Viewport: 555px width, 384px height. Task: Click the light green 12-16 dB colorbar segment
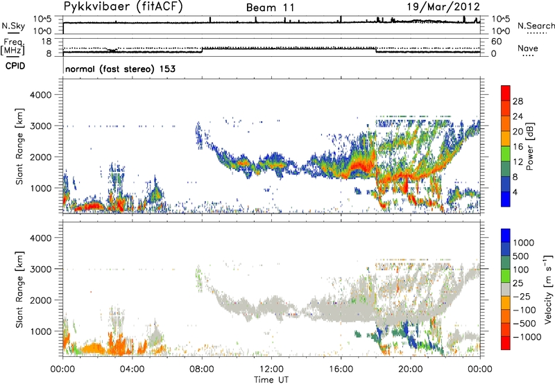click(x=506, y=153)
